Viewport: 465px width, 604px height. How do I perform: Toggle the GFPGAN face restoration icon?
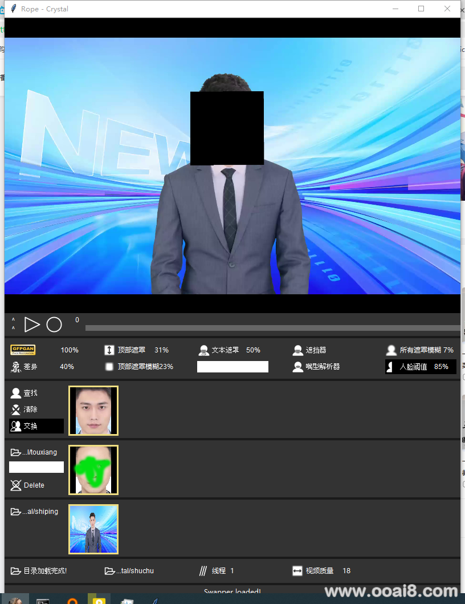click(x=23, y=350)
